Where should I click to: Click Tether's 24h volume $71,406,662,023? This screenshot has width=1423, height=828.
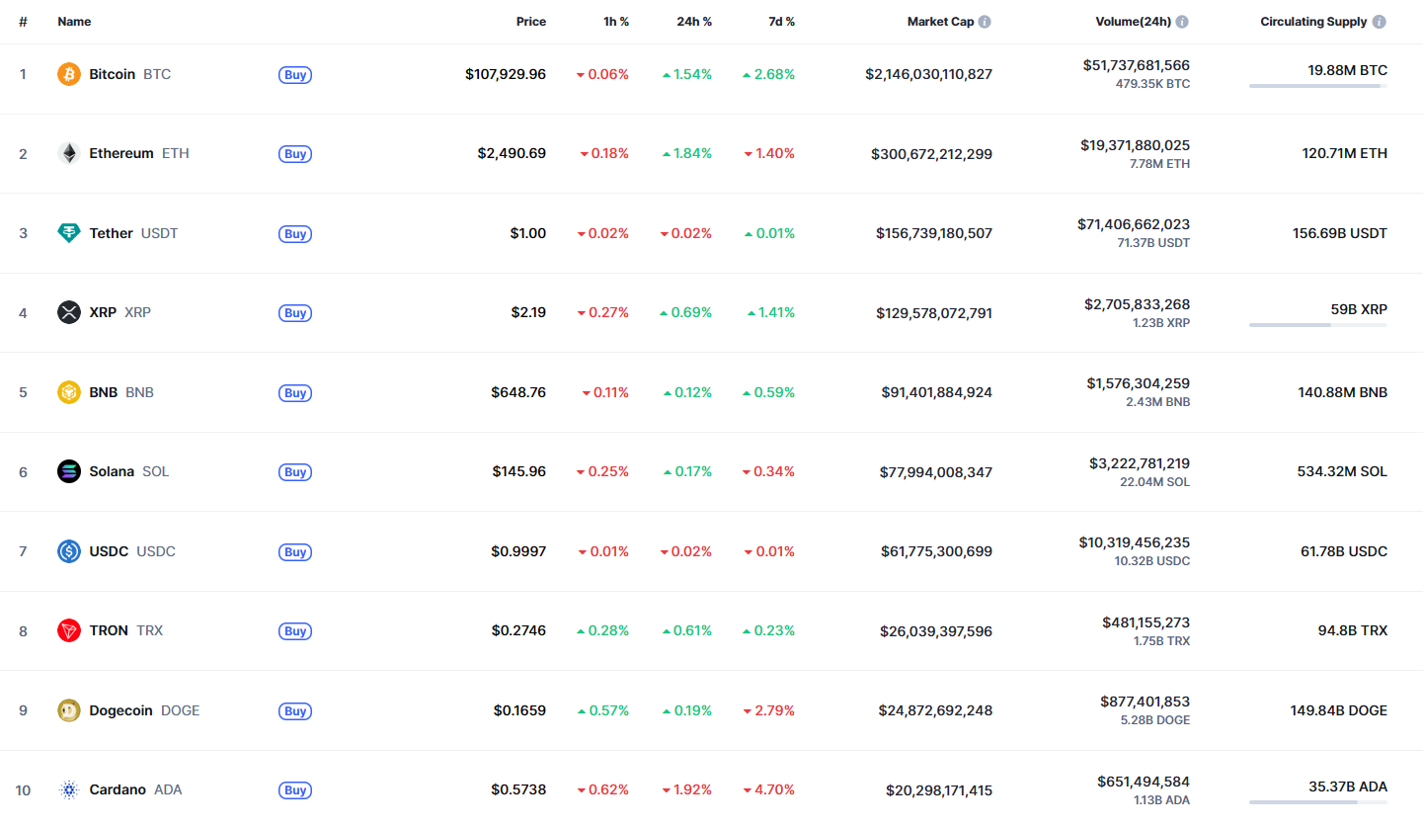pos(1134,224)
